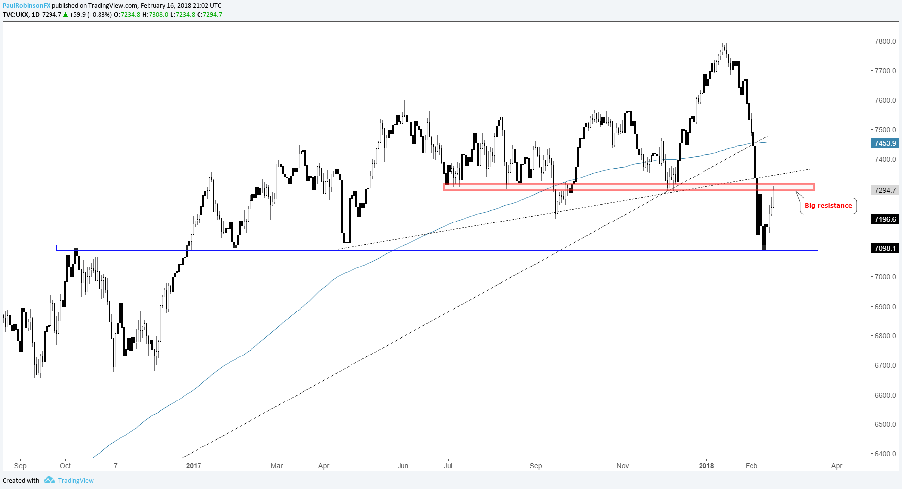Click the TradingView logo icon

point(49,480)
